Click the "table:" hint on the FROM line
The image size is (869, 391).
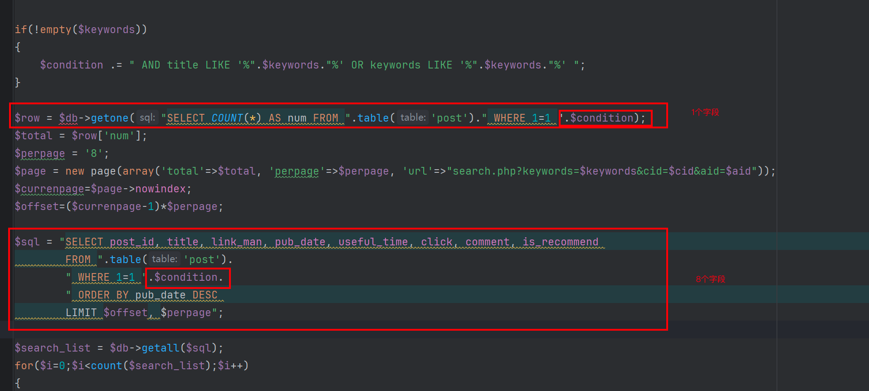(165, 259)
